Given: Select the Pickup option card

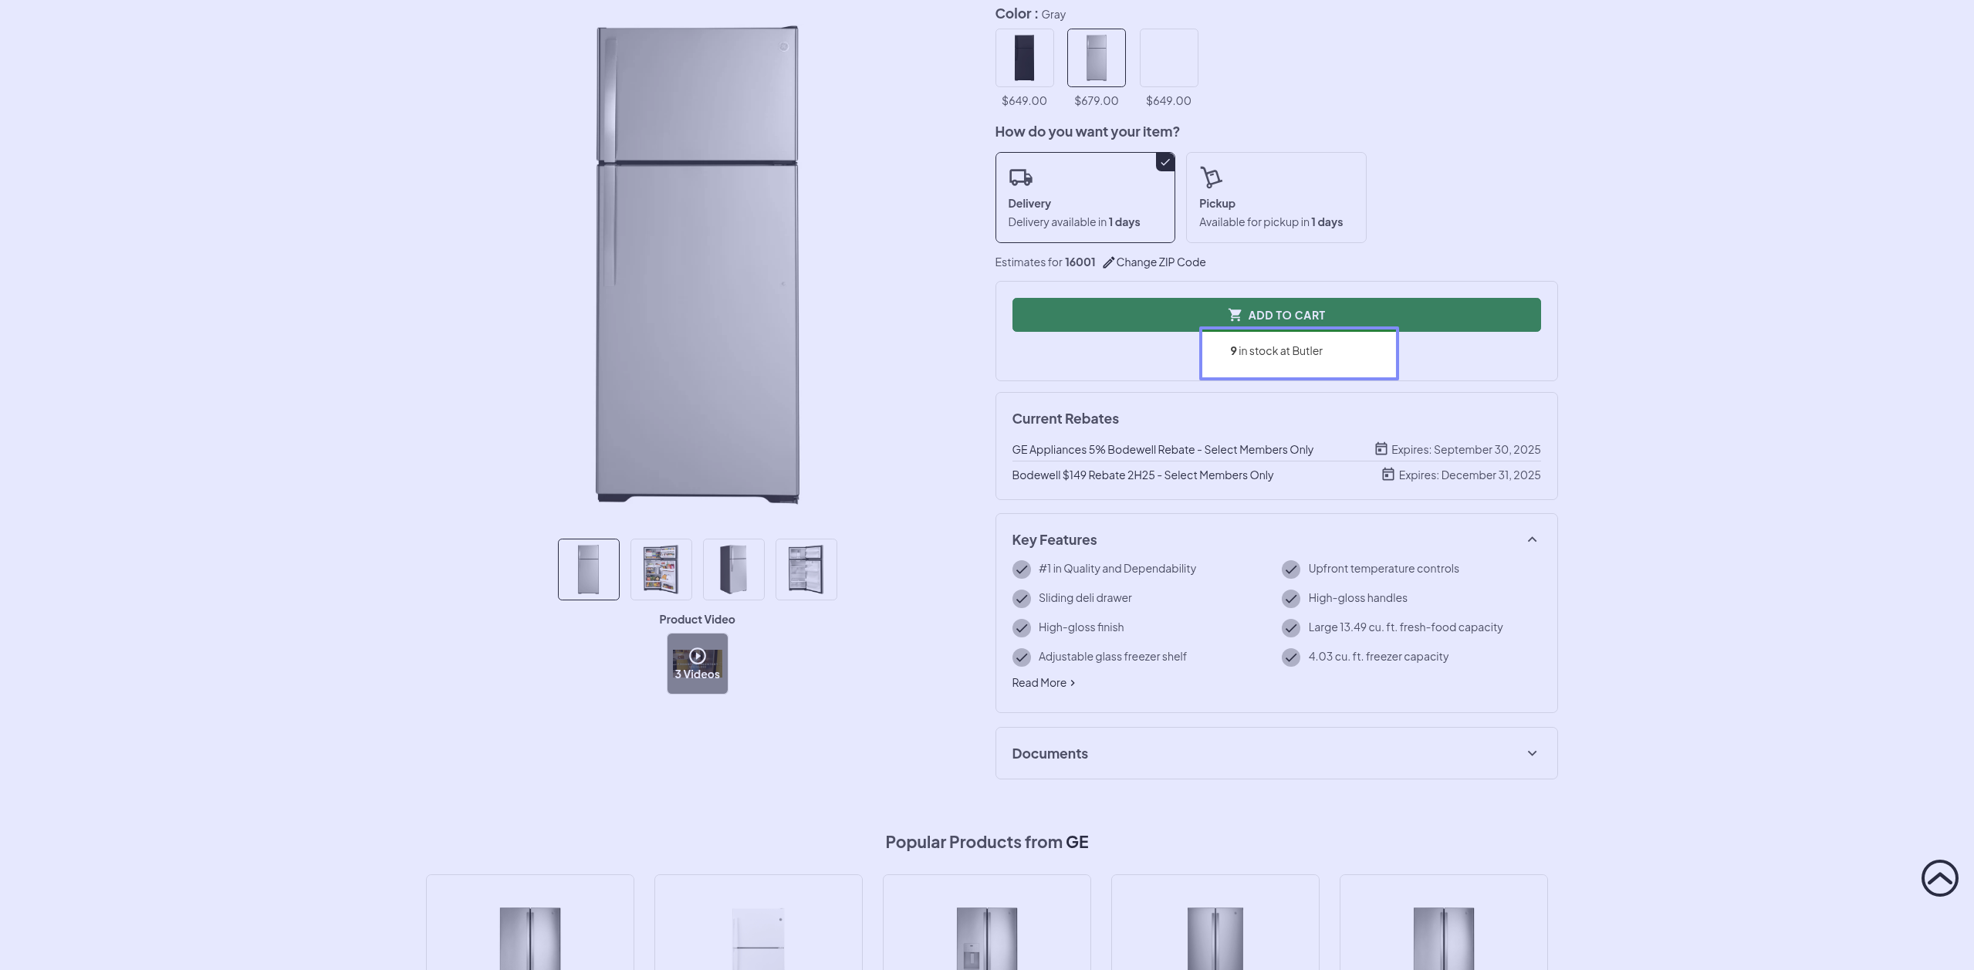Looking at the screenshot, I should 1275,198.
